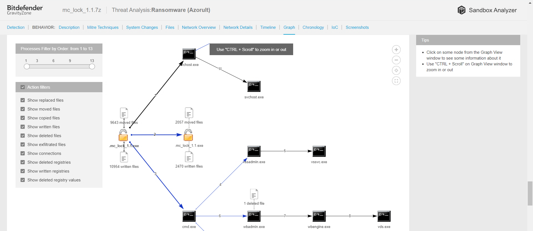Click the process order slider track
533x231 pixels.
coord(59,66)
